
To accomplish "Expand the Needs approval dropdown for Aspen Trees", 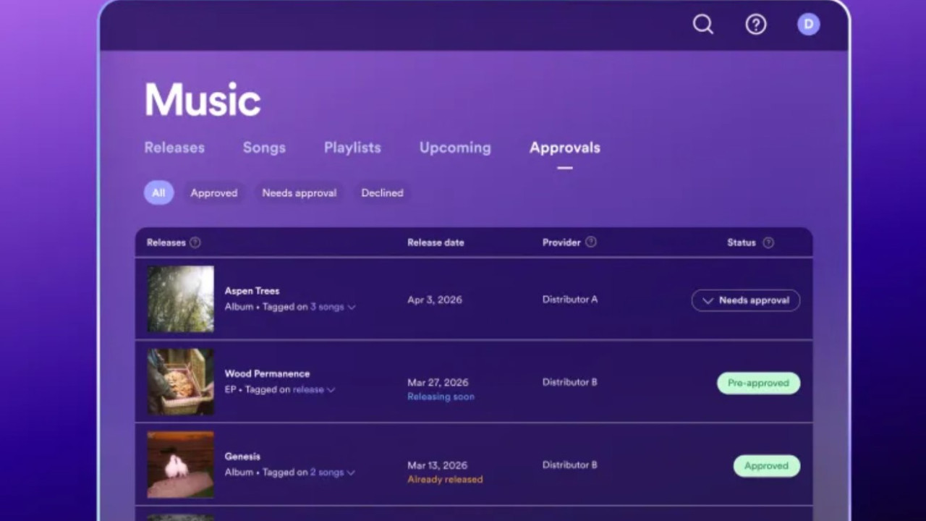I will [x=746, y=300].
